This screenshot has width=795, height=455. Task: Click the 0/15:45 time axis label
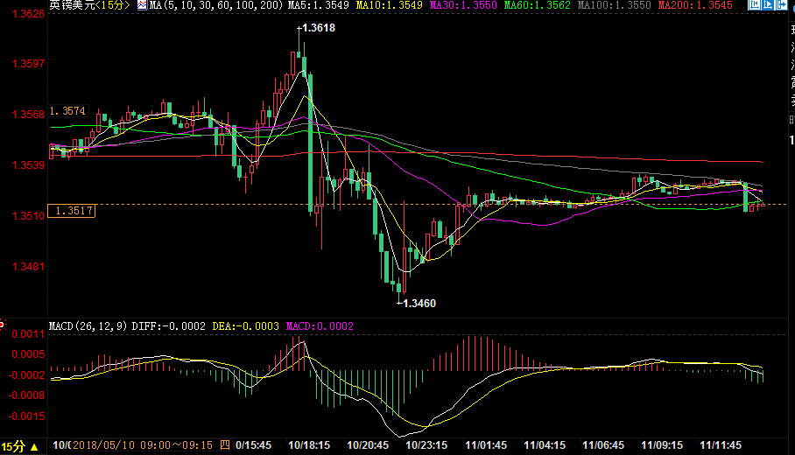click(253, 445)
